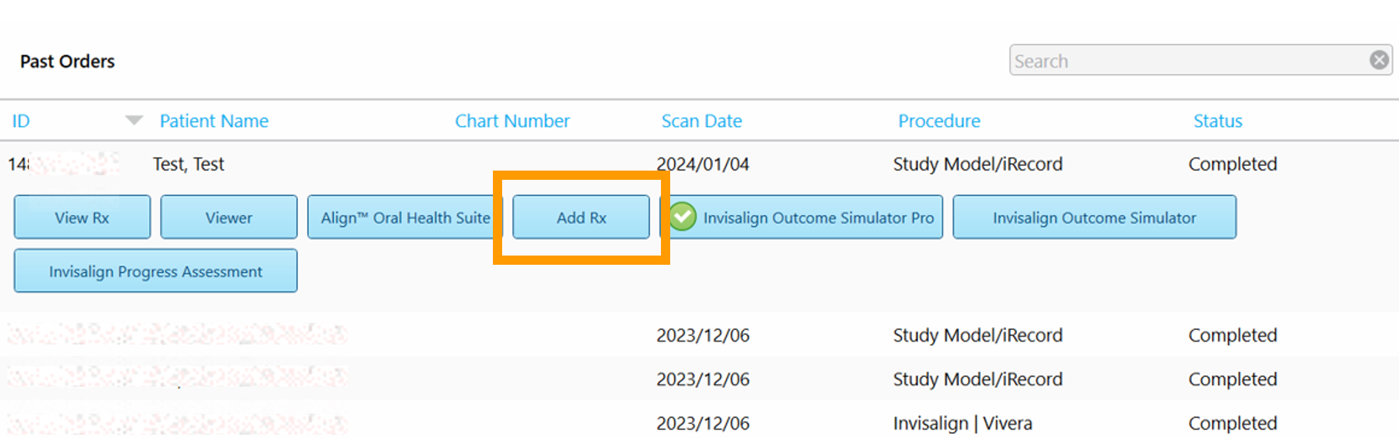
Task: Sort by ID column header
Action: point(21,121)
